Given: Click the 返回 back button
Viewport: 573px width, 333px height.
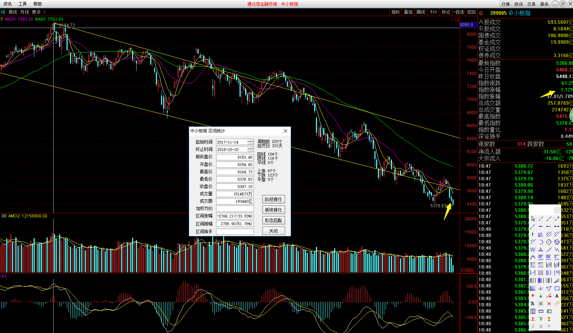Looking at the screenshot, I should click(471, 12).
